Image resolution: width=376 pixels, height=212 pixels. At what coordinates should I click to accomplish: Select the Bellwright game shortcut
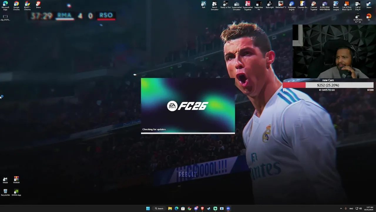(269, 5)
